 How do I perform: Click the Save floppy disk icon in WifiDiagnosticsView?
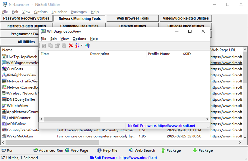pyautogui.click(x=44, y=46)
